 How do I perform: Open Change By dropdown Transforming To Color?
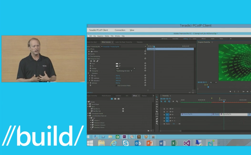pos(124,71)
